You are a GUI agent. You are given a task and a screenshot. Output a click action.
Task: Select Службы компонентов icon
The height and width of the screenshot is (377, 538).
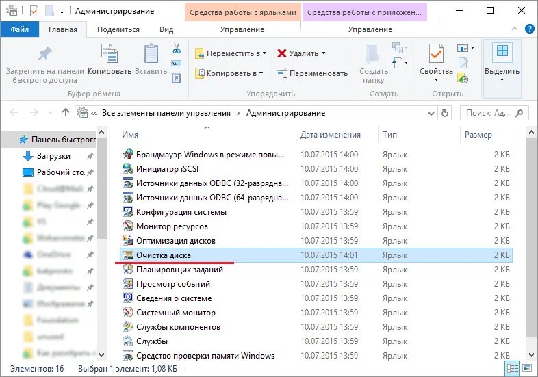coord(127,327)
